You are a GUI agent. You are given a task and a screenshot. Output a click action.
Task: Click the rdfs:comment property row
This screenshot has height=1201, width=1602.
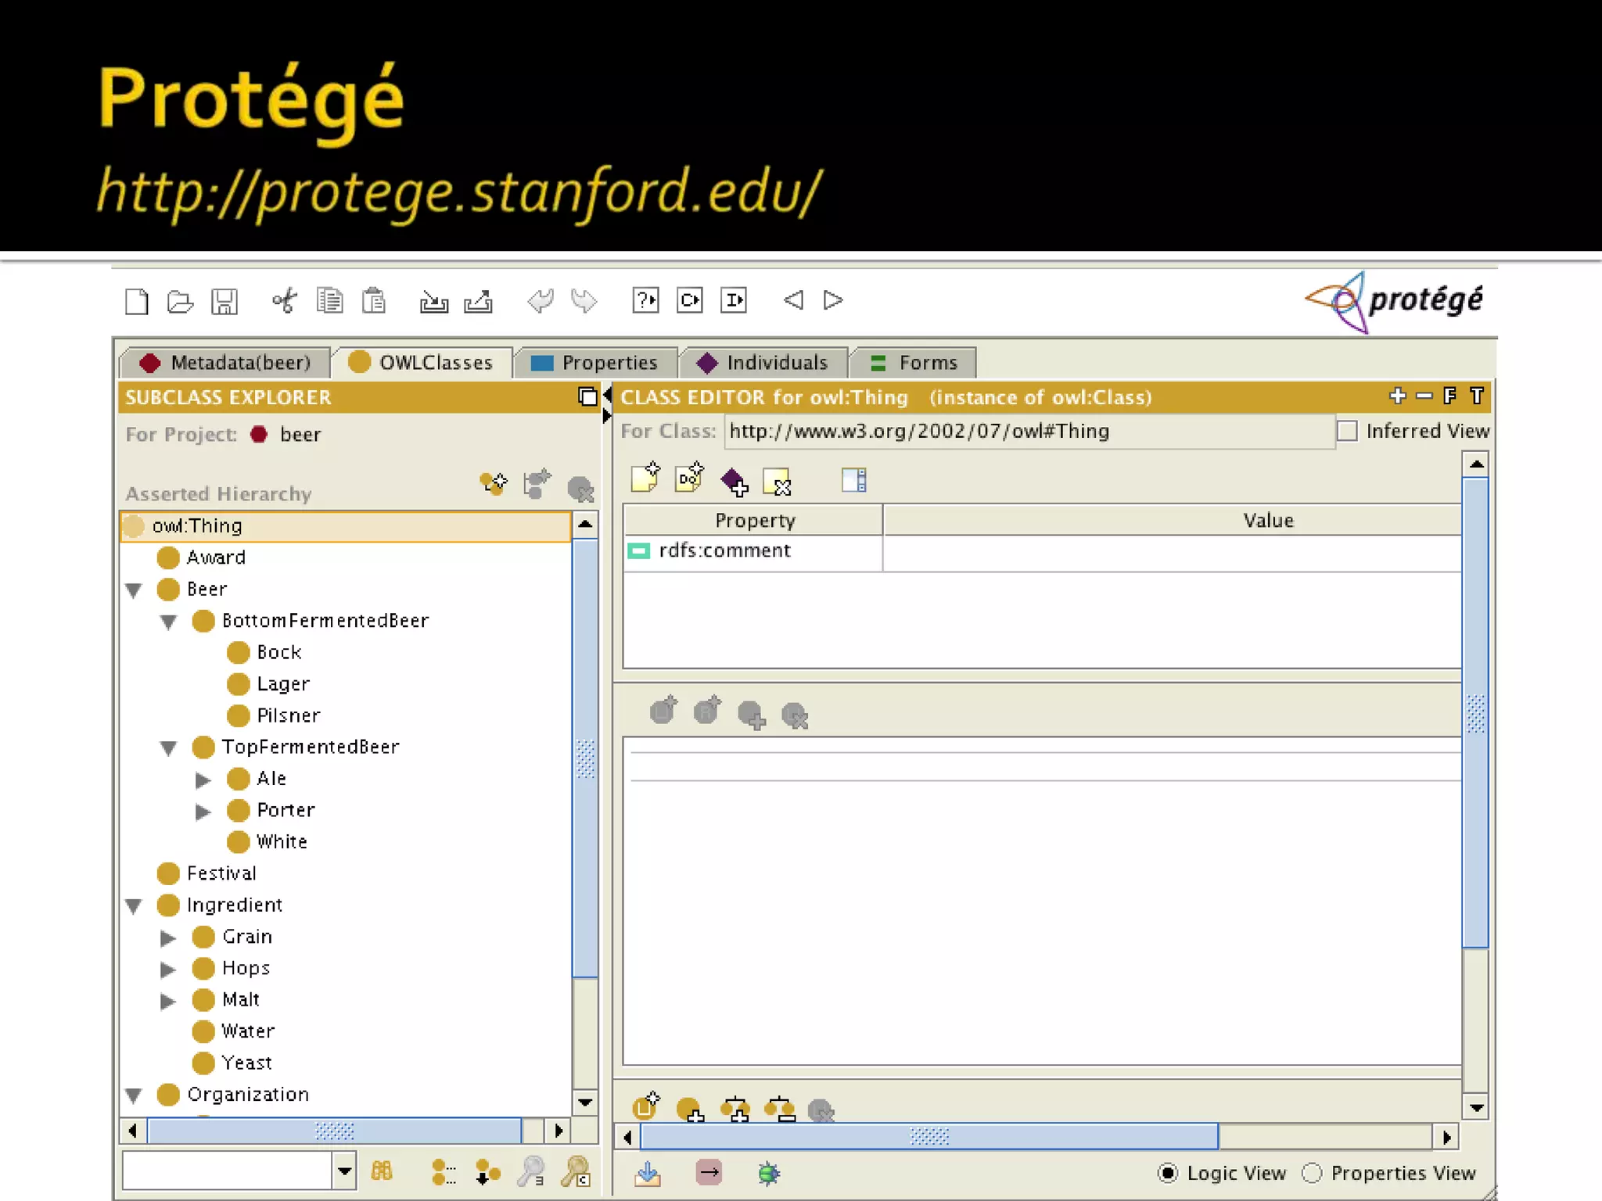[1042, 551]
